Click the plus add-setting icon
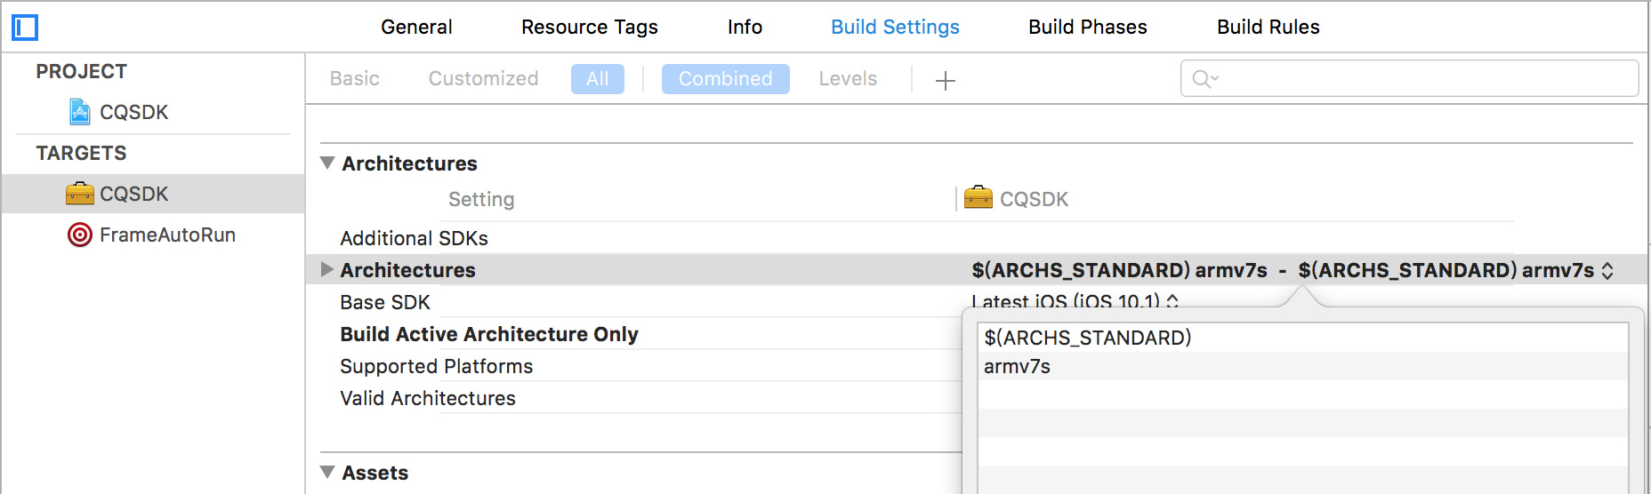The width and height of the screenshot is (1651, 494). click(946, 80)
